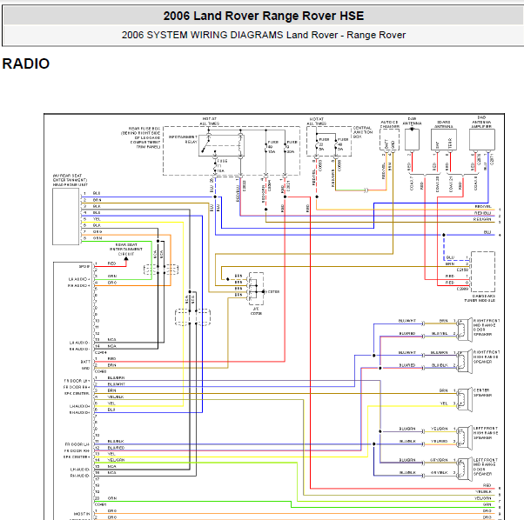Click the "A/C C0706" connector label

(x=256, y=311)
